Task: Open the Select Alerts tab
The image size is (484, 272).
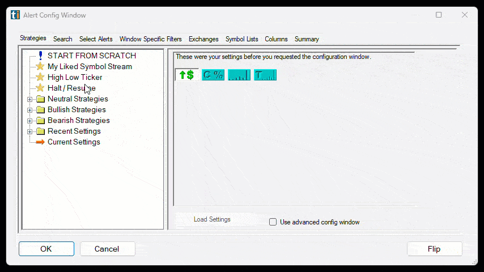Action: point(96,39)
